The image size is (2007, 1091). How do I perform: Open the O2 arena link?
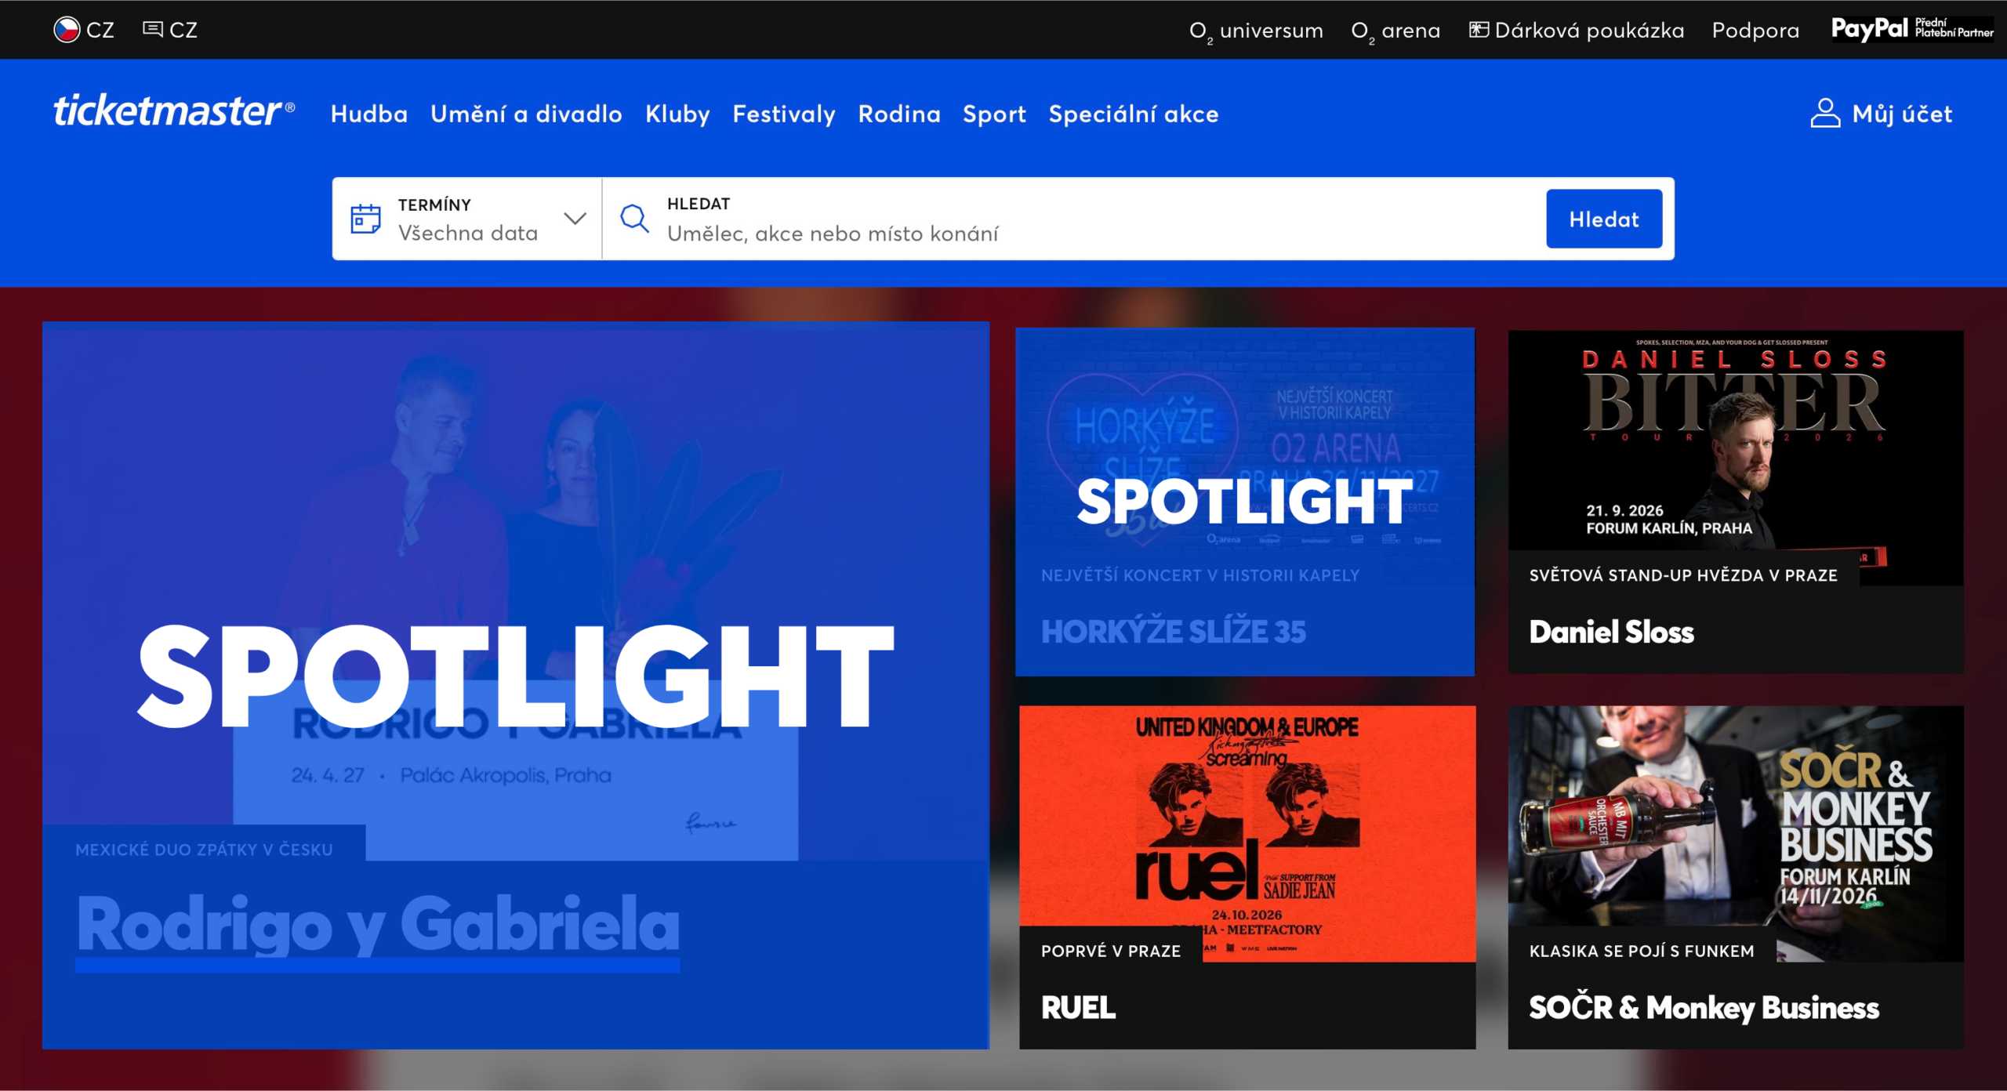[x=1395, y=31]
